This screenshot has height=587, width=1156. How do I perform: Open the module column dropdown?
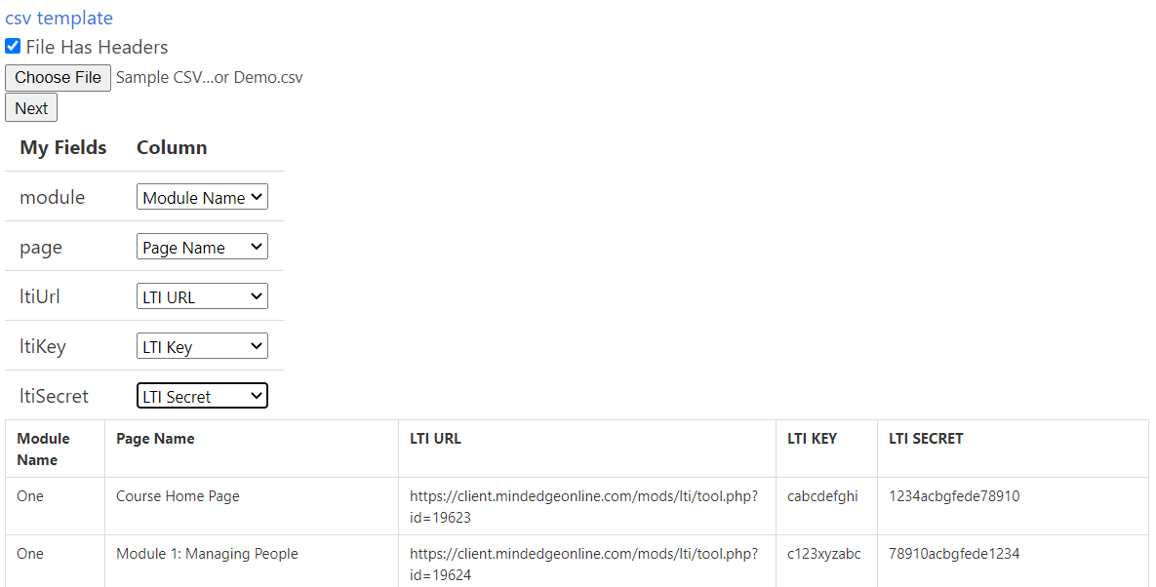(x=202, y=196)
